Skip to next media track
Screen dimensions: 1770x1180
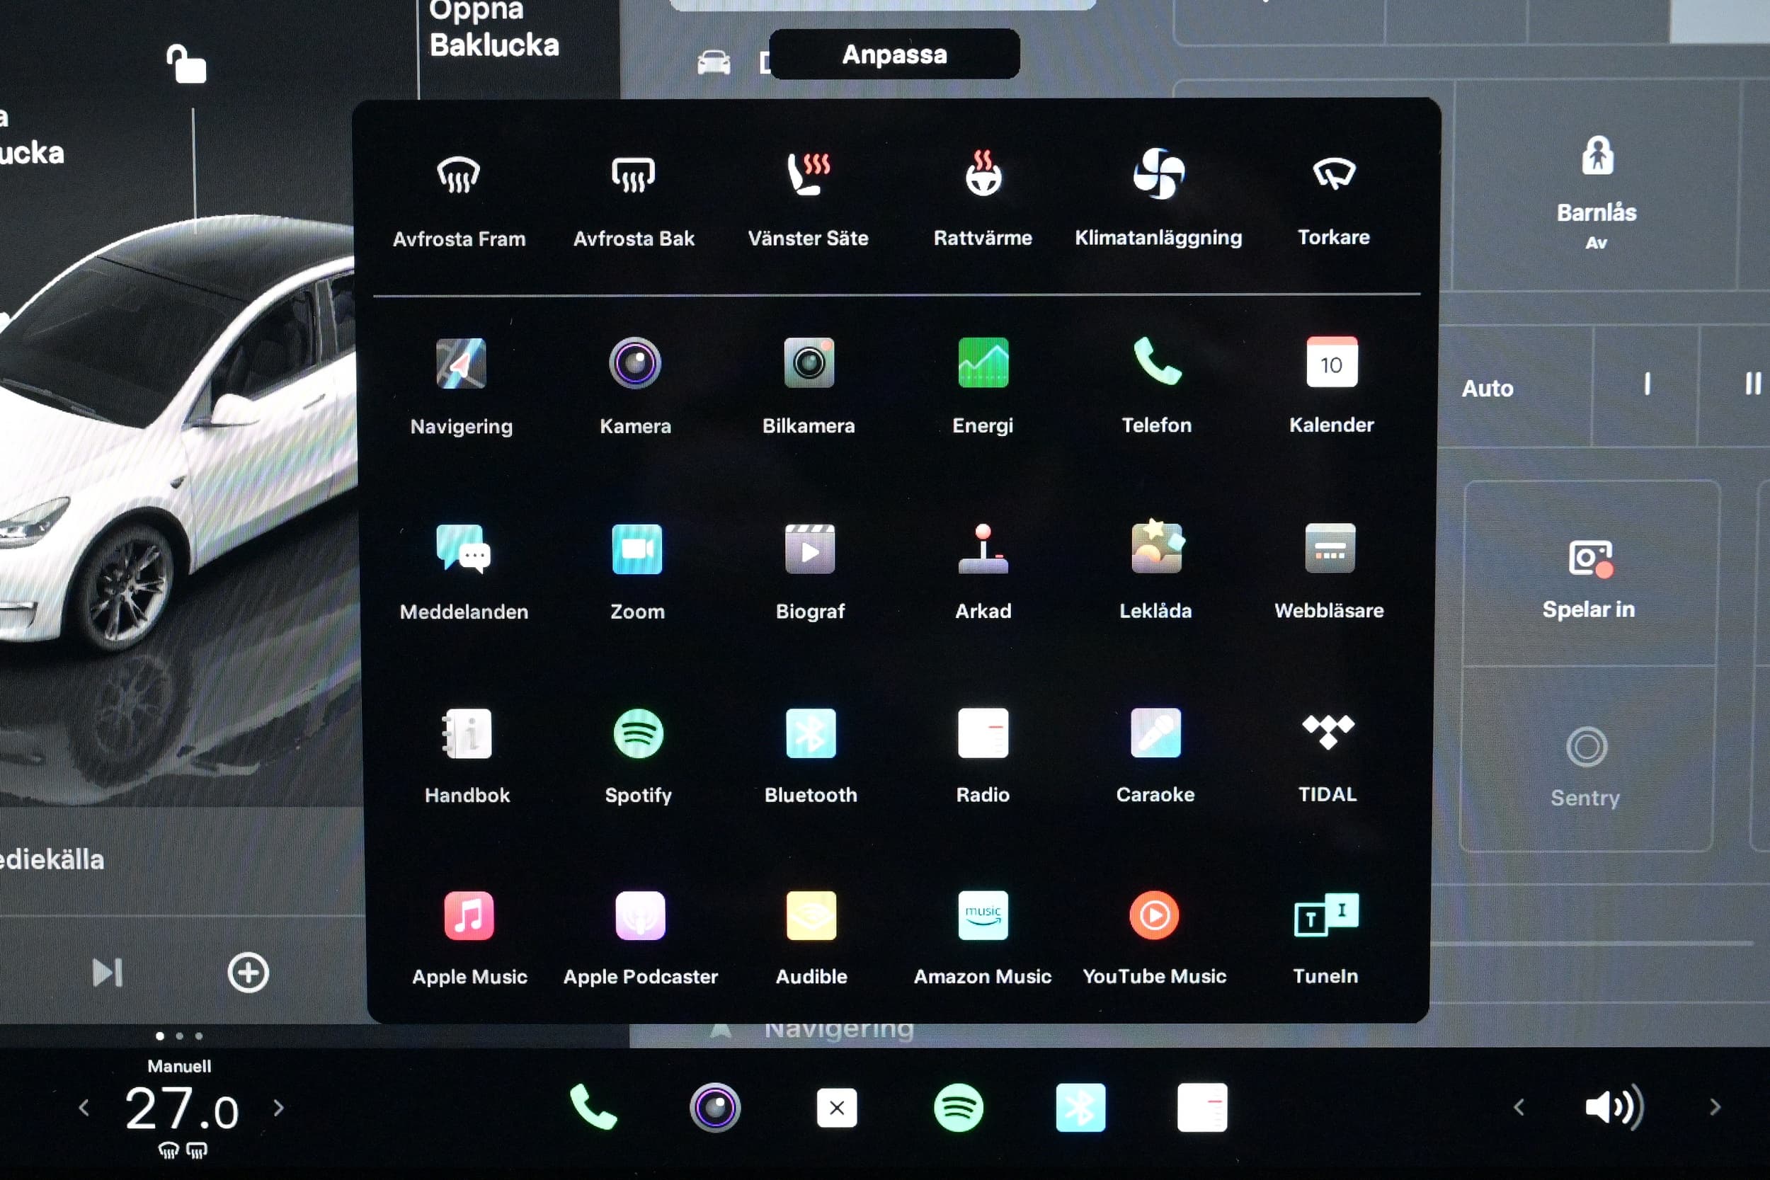(107, 973)
